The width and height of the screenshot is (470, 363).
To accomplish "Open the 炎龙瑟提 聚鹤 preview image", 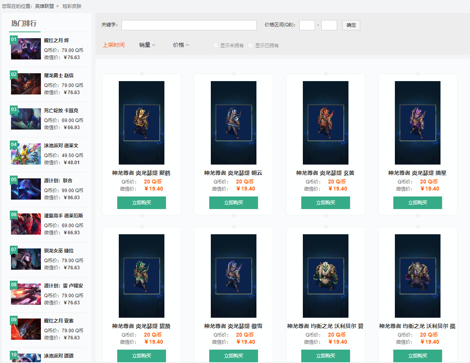I will (x=142, y=123).
